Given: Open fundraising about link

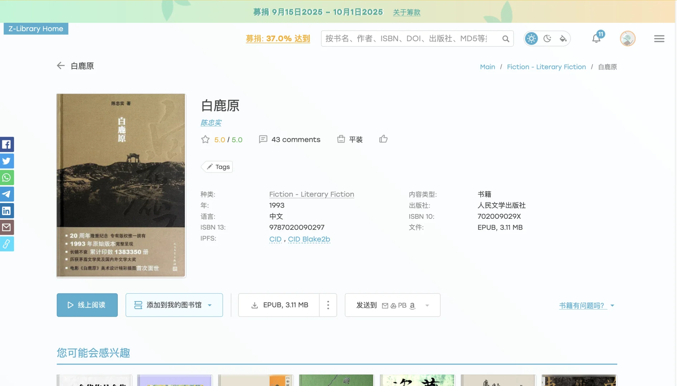Looking at the screenshot, I should point(407,12).
